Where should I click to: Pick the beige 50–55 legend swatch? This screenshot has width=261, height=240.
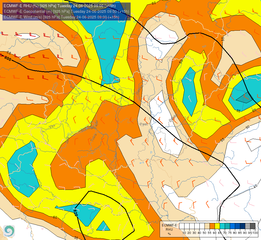207,226
